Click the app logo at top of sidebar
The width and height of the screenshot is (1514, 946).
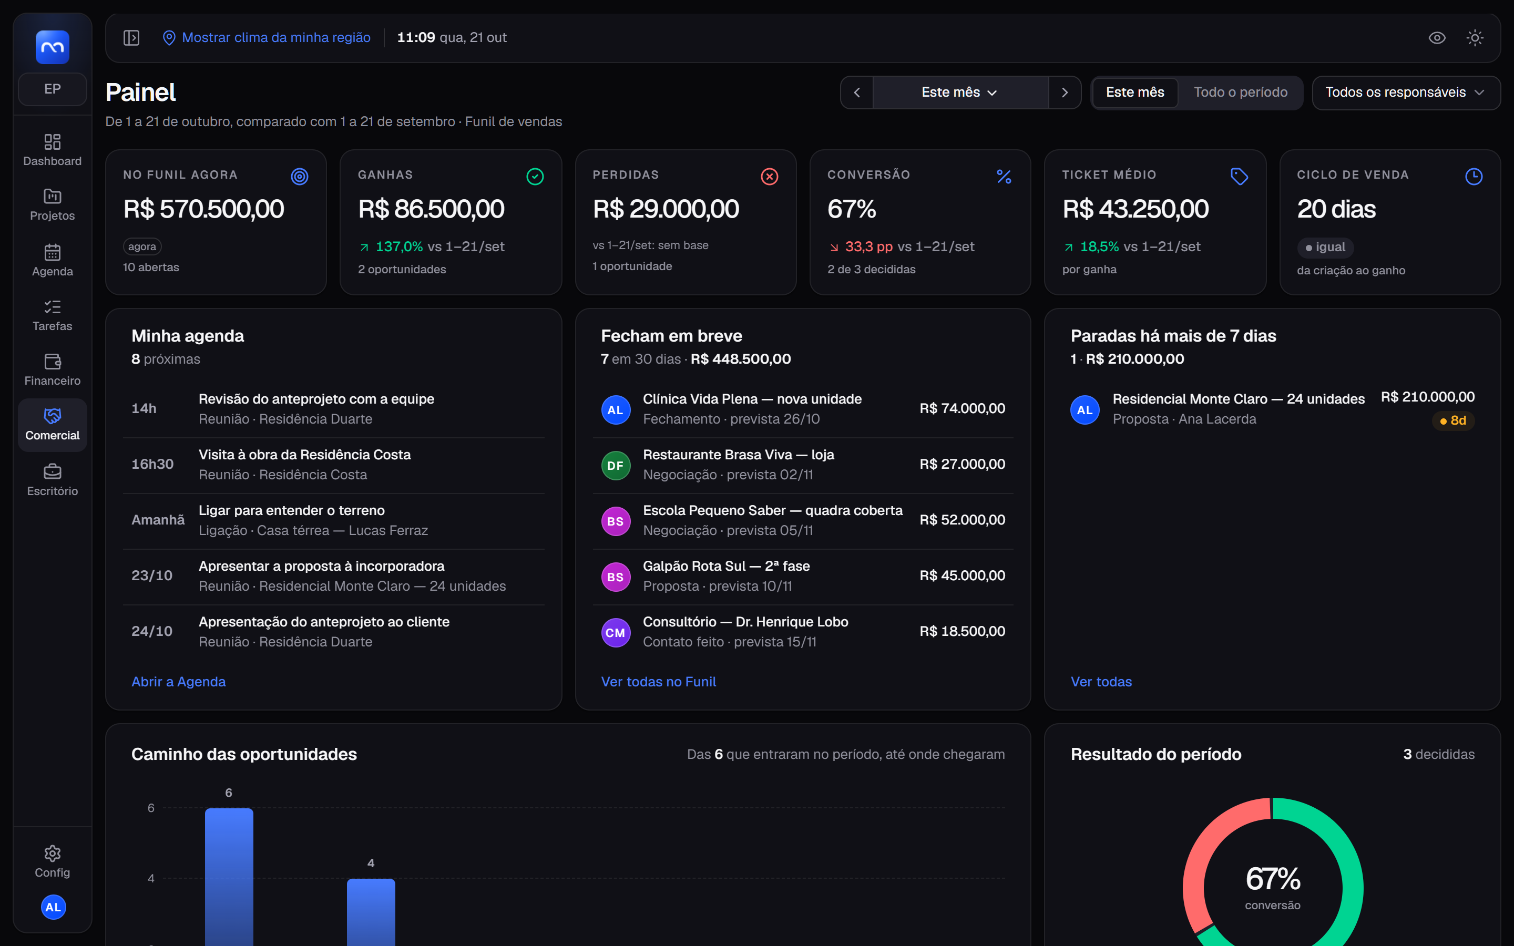[53, 47]
